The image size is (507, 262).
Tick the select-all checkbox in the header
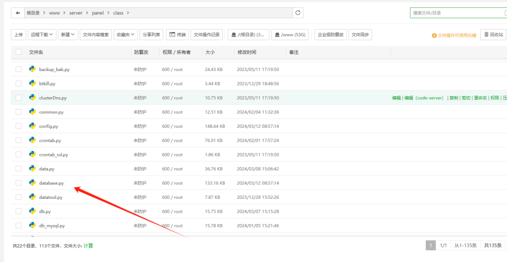click(18, 52)
